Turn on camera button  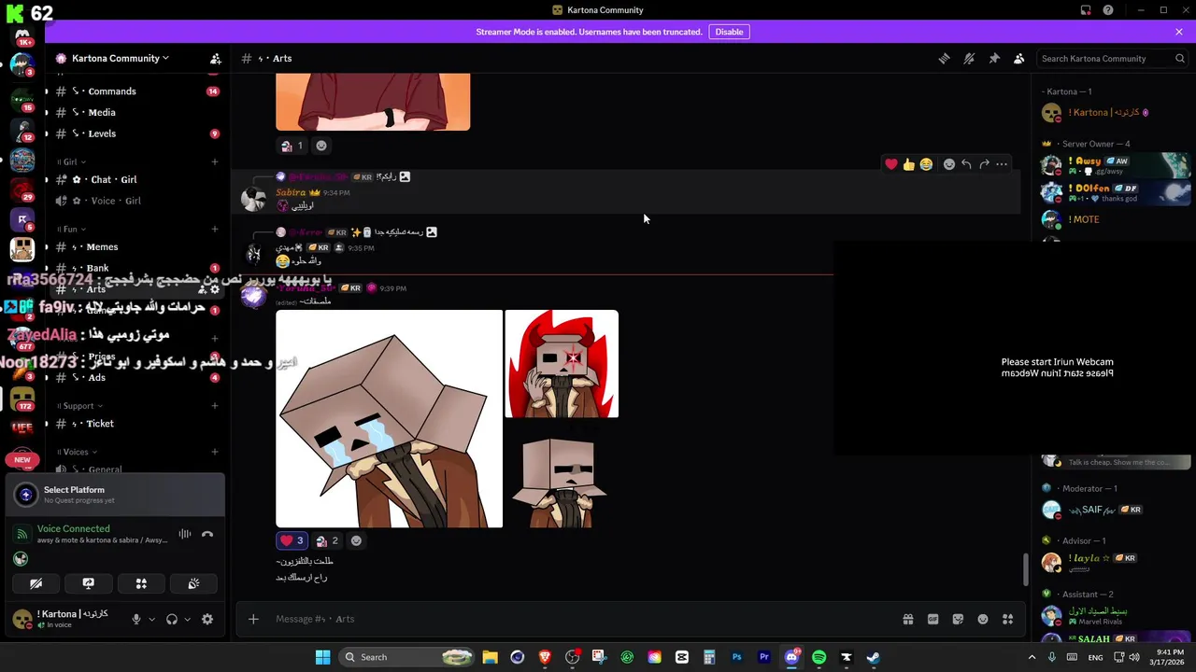coord(36,583)
